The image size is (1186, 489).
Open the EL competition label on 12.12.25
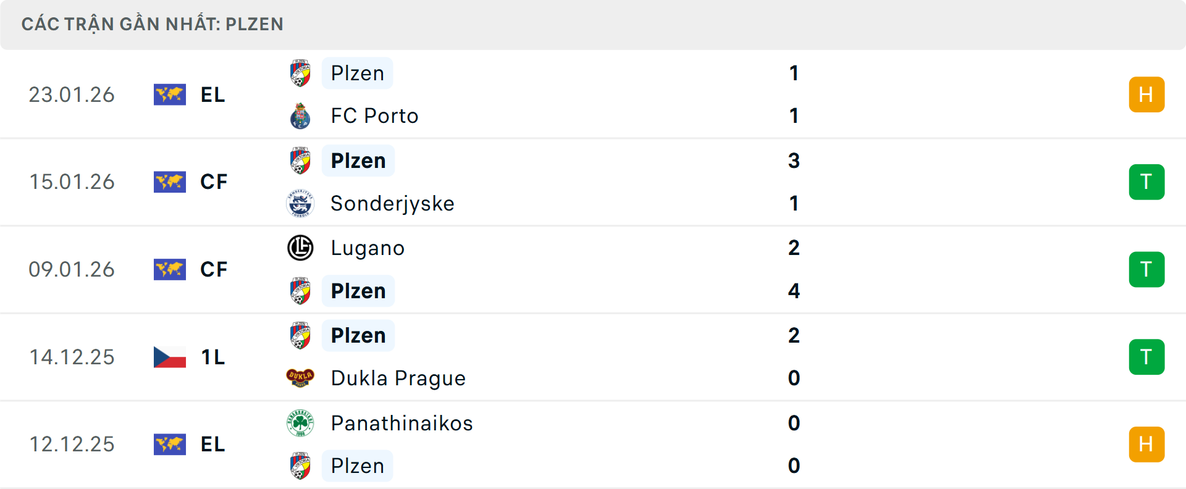tap(212, 444)
